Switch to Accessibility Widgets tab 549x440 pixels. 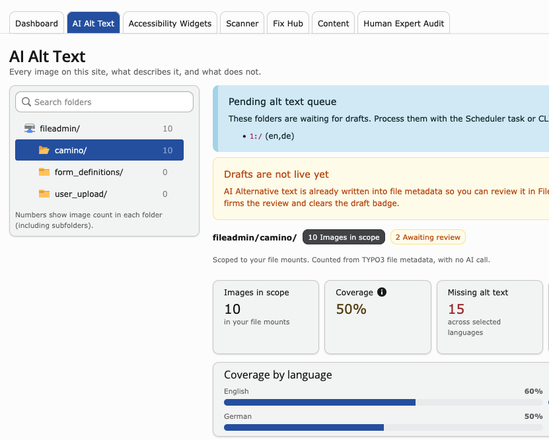pos(170,23)
